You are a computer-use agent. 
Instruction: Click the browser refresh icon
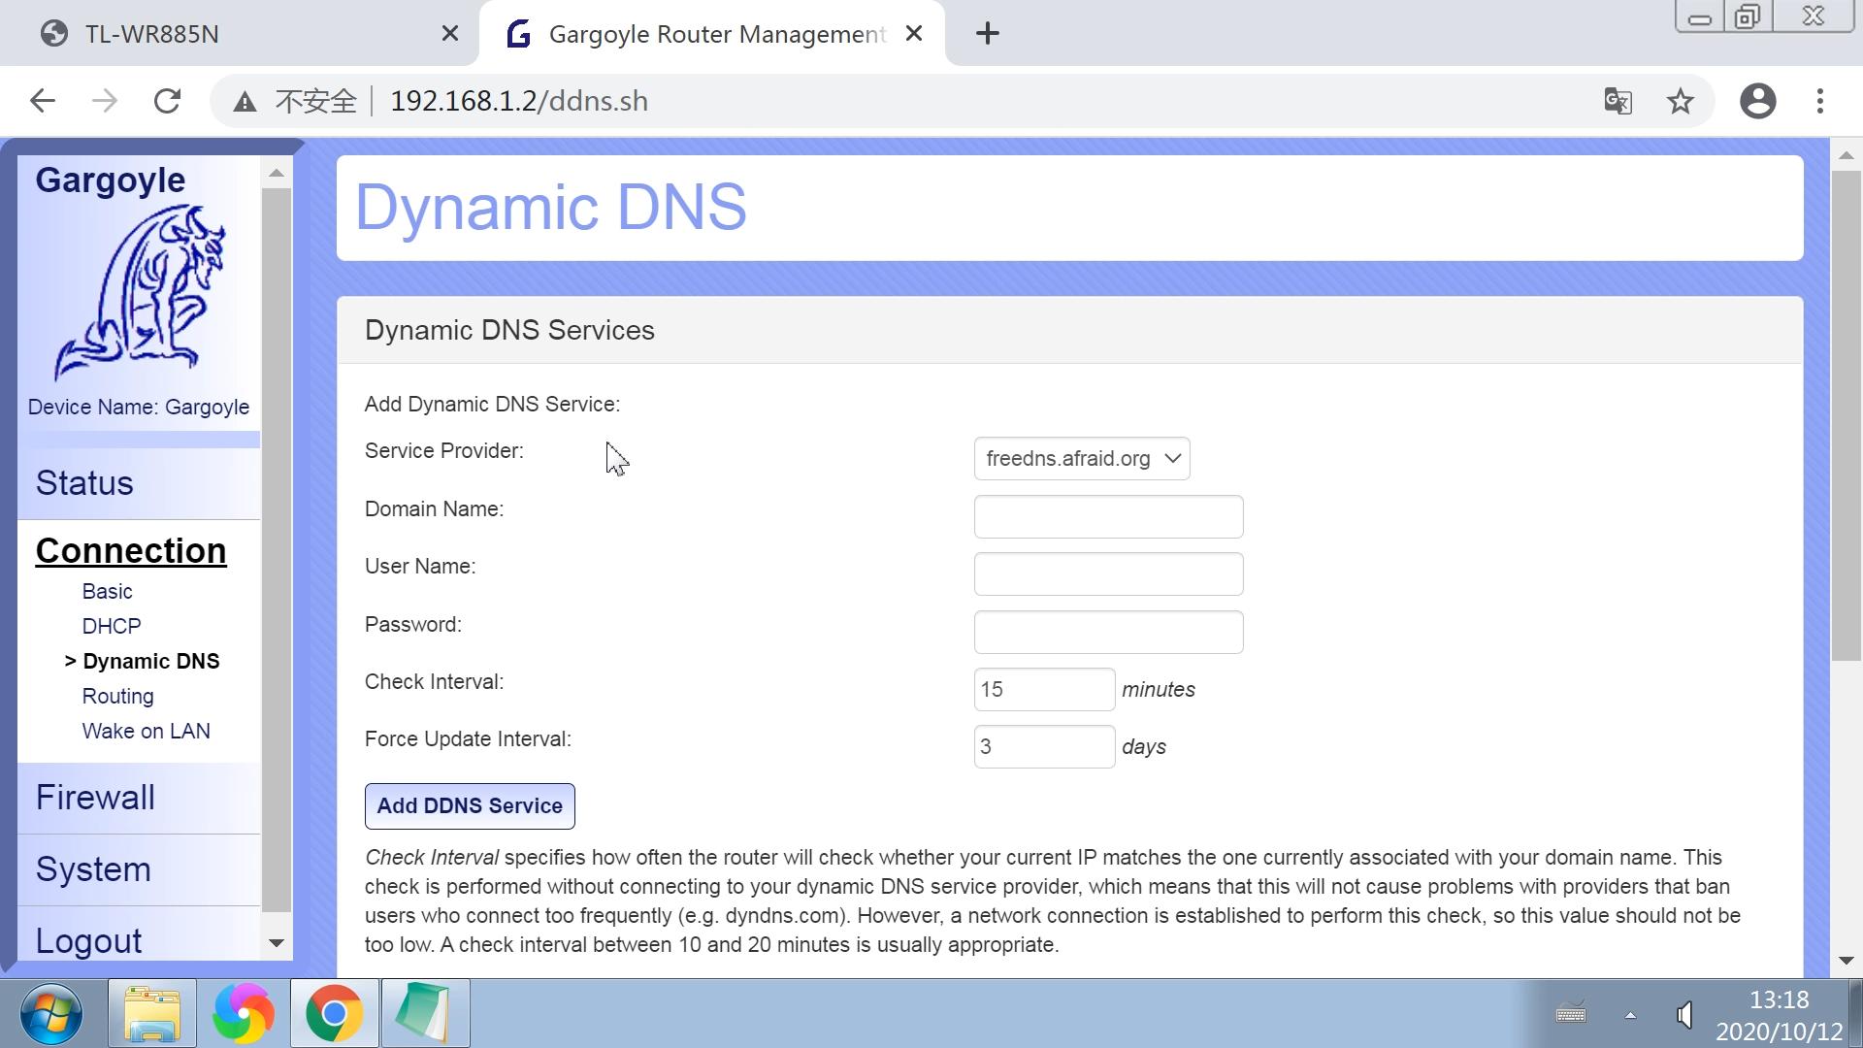point(166,100)
